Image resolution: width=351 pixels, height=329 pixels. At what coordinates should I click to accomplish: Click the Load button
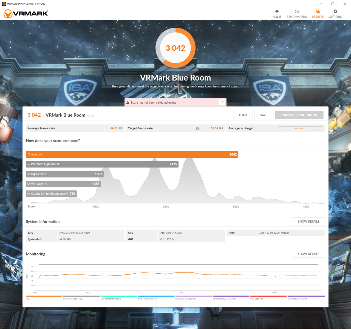pyautogui.click(x=243, y=115)
